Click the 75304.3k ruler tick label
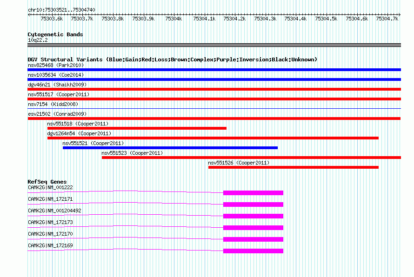The image size is (414, 277). click(265, 19)
